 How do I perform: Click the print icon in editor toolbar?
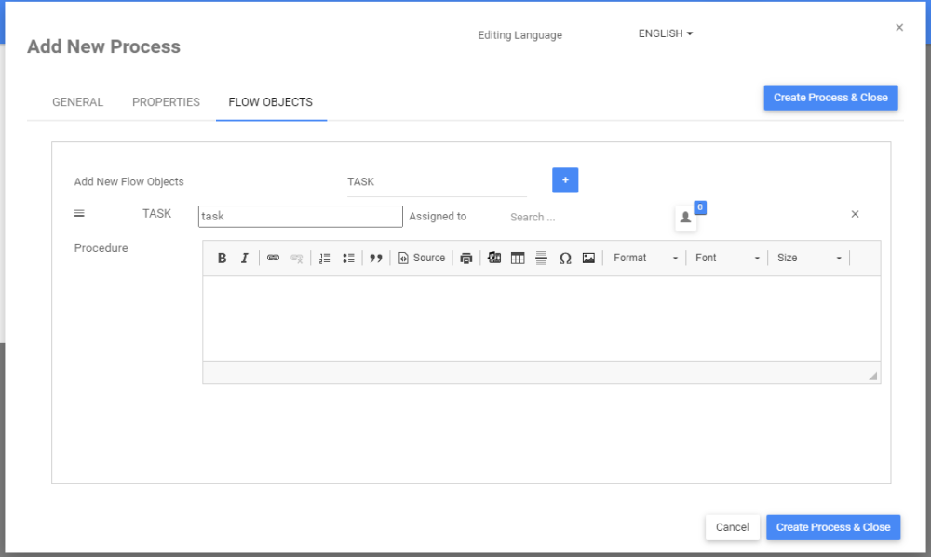click(x=466, y=259)
